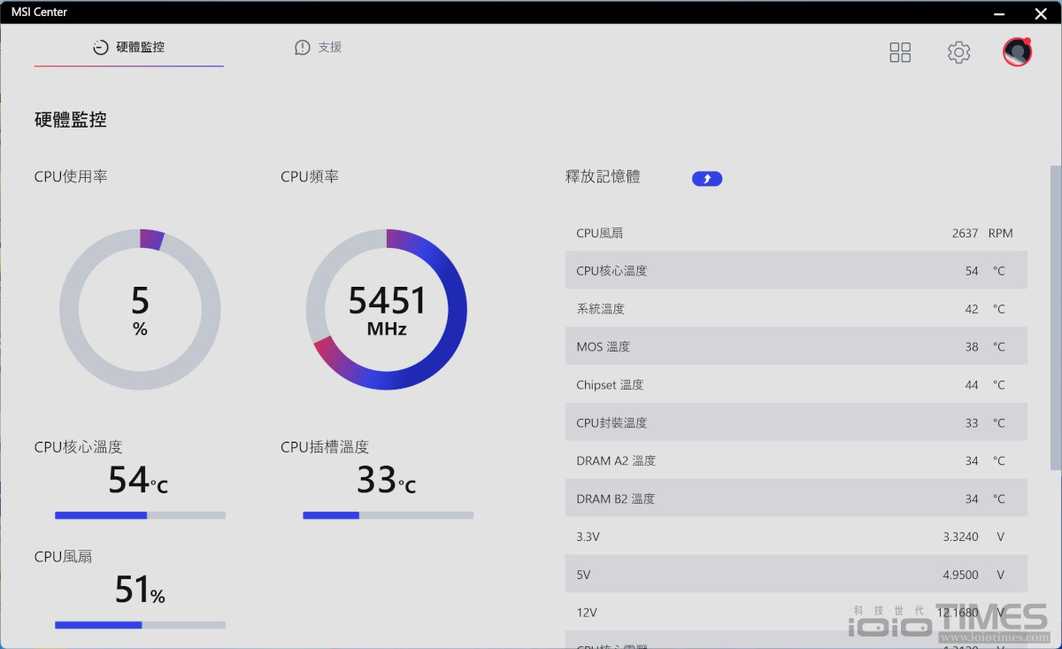Select the CPU核心溫度 row in list
This screenshot has width=1062, height=649.
[x=796, y=271]
